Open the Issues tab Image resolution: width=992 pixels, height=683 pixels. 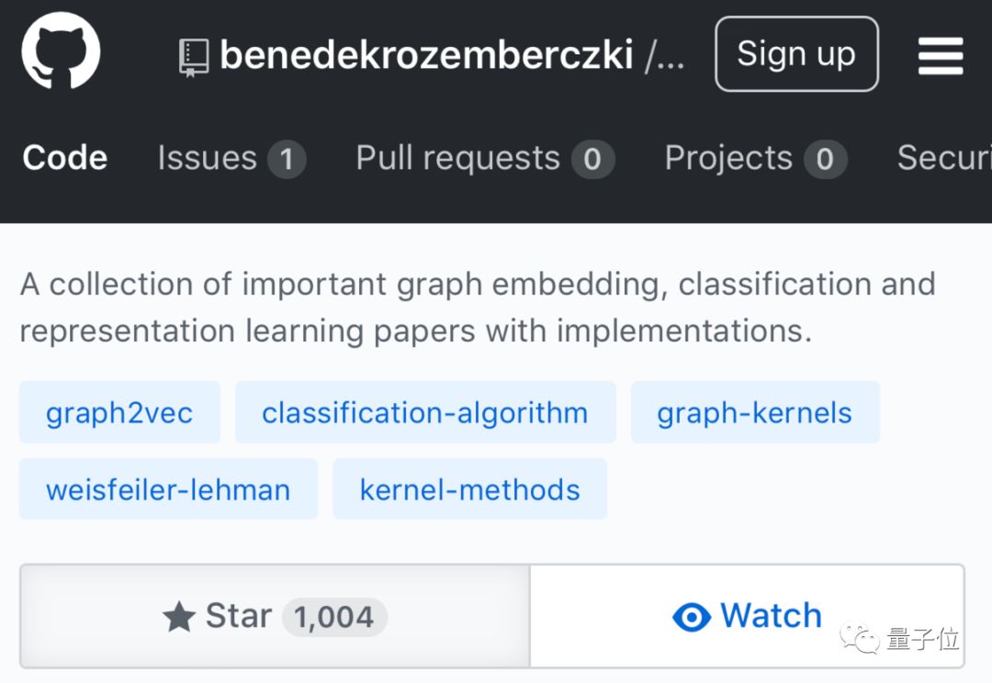[x=207, y=158]
